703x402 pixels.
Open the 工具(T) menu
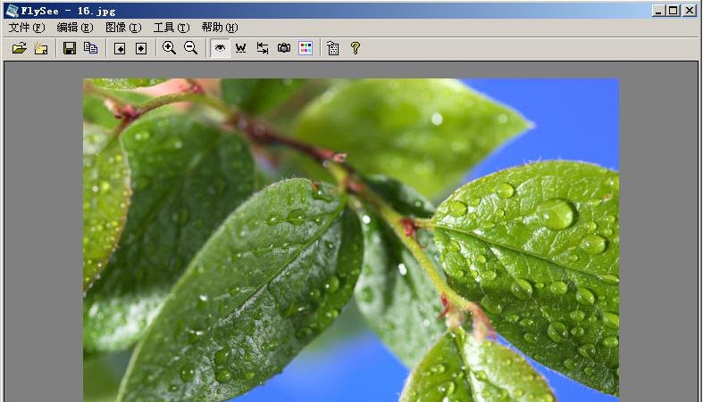click(x=172, y=28)
